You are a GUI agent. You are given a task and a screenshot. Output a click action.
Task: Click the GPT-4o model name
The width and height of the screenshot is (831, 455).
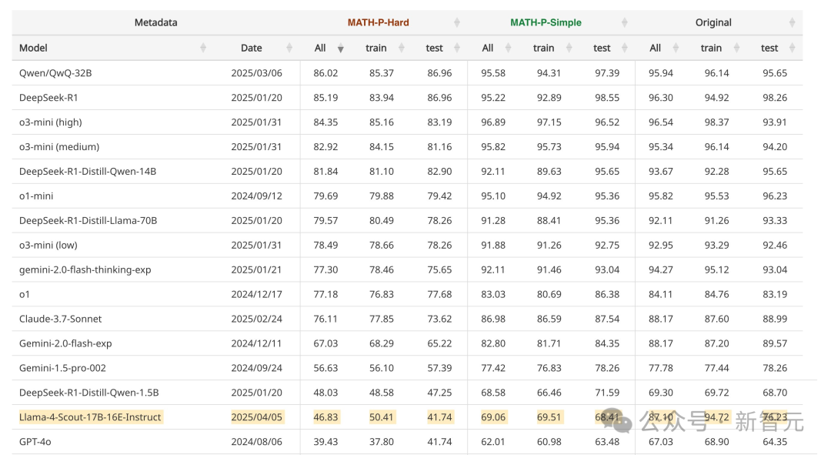tap(35, 442)
